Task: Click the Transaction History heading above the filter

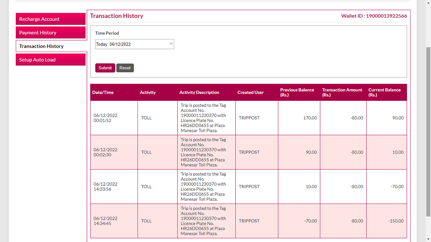Action: [x=117, y=16]
